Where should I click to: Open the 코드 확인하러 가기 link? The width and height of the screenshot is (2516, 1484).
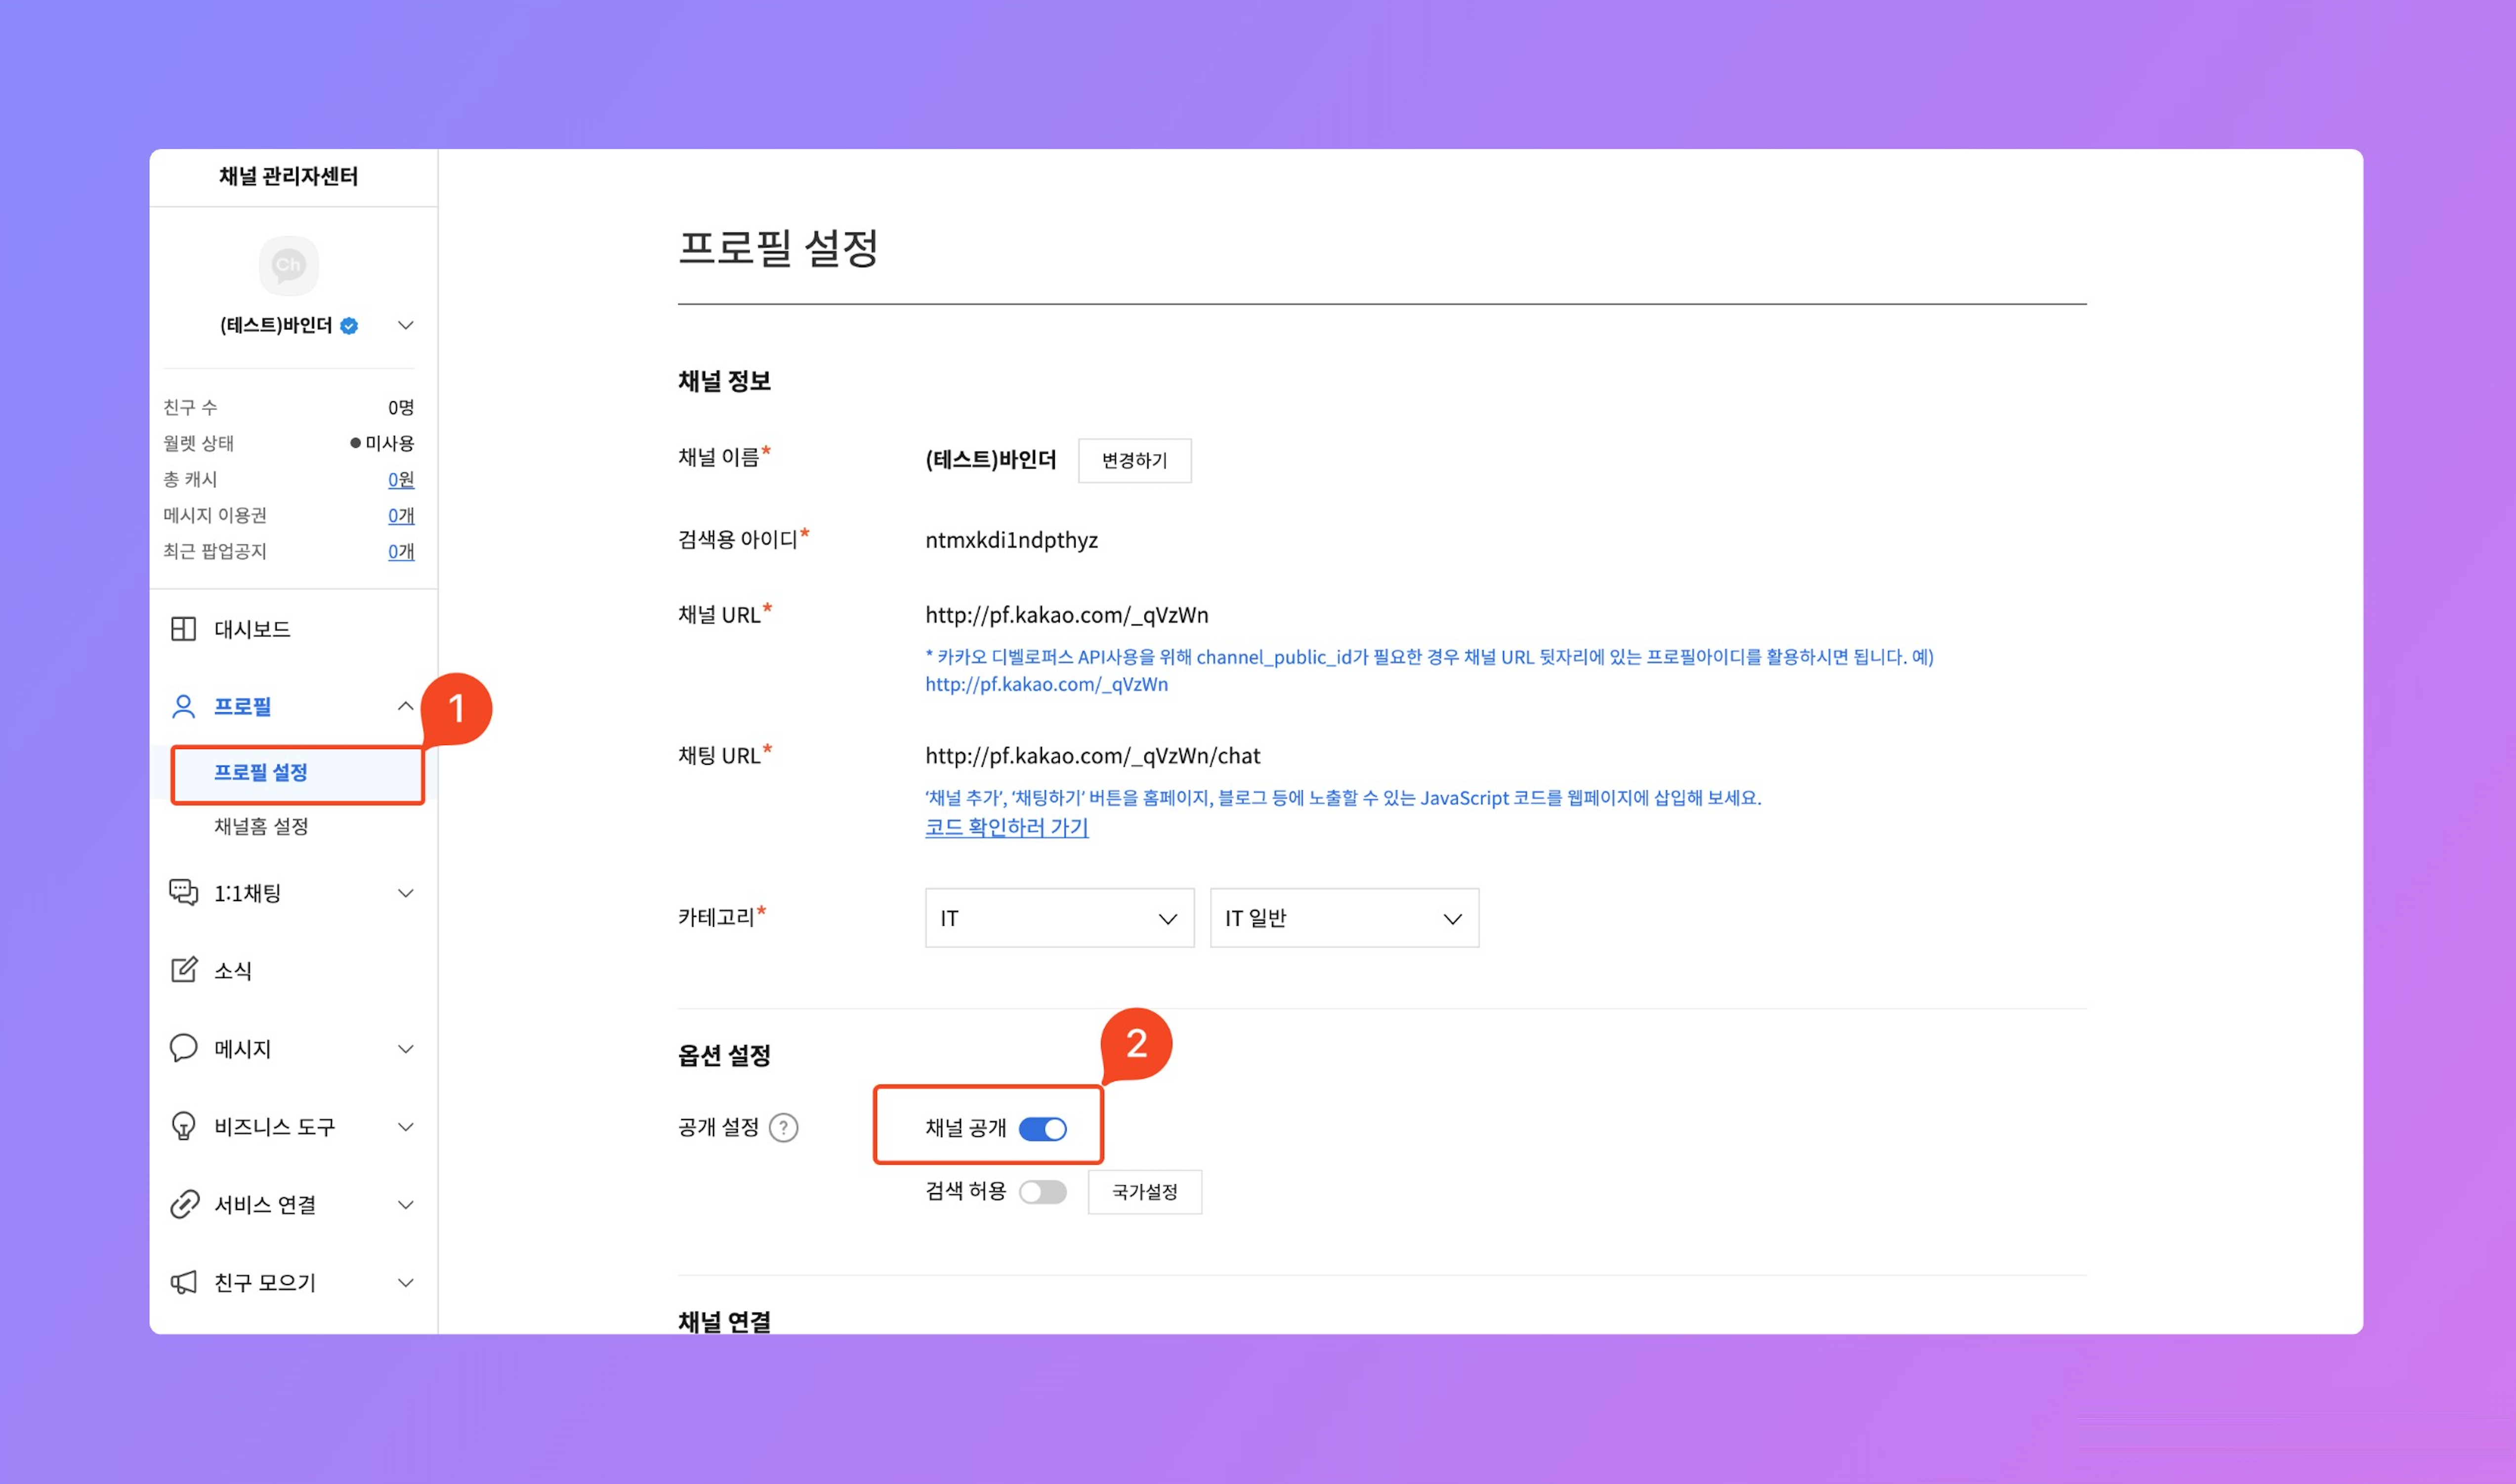coord(1006,827)
